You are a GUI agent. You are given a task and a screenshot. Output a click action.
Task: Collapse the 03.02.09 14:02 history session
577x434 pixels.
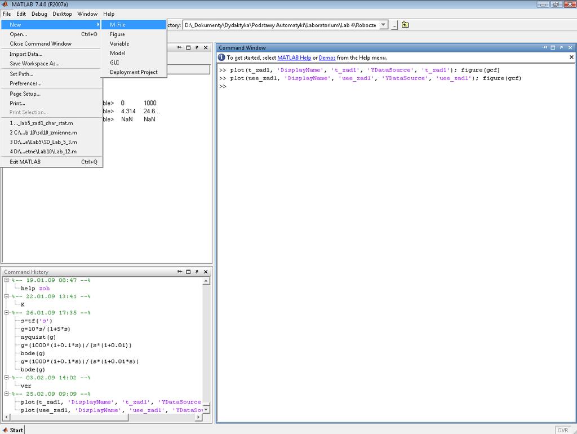click(x=6, y=377)
